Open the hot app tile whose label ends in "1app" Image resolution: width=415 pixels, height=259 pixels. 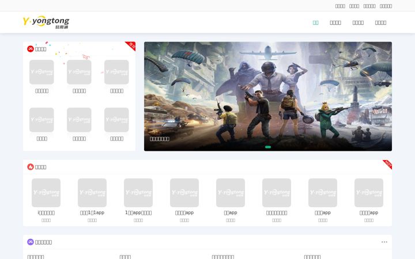(x=92, y=200)
